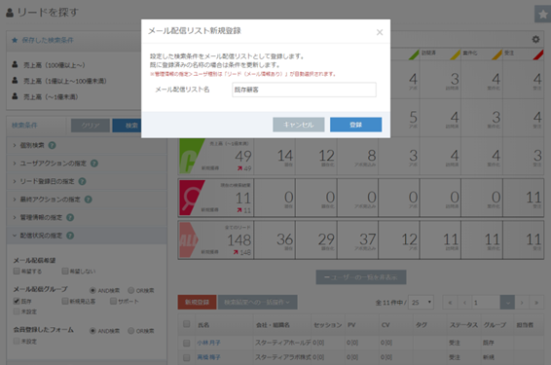Close the メール配信リスト新規登録 dialog with X
The image size is (551, 365).
[380, 32]
